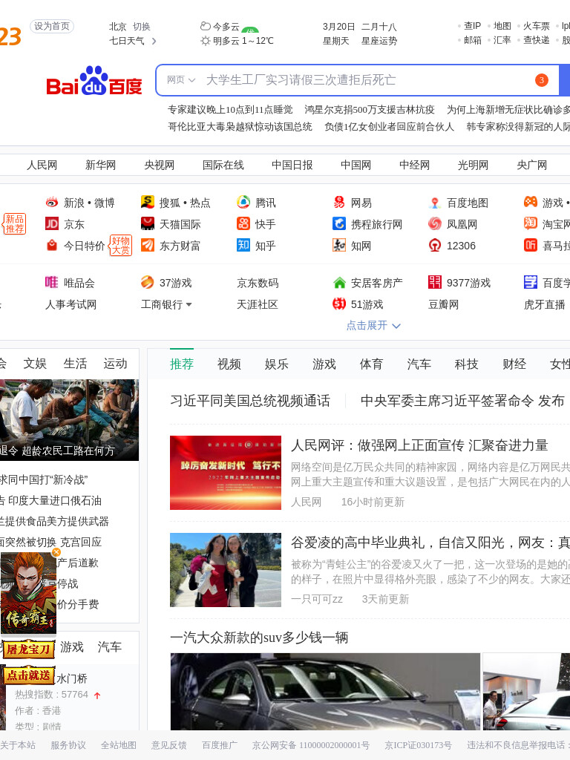Close the floating game ad
The width and height of the screenshot is (570, 760).
56,552
